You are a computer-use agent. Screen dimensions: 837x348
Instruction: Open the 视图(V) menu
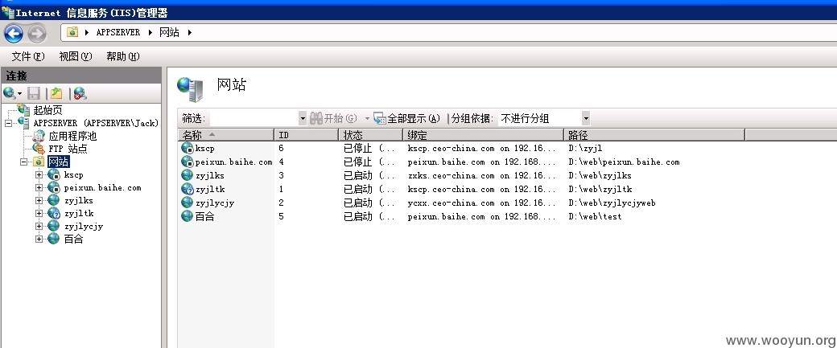(76, 56)
